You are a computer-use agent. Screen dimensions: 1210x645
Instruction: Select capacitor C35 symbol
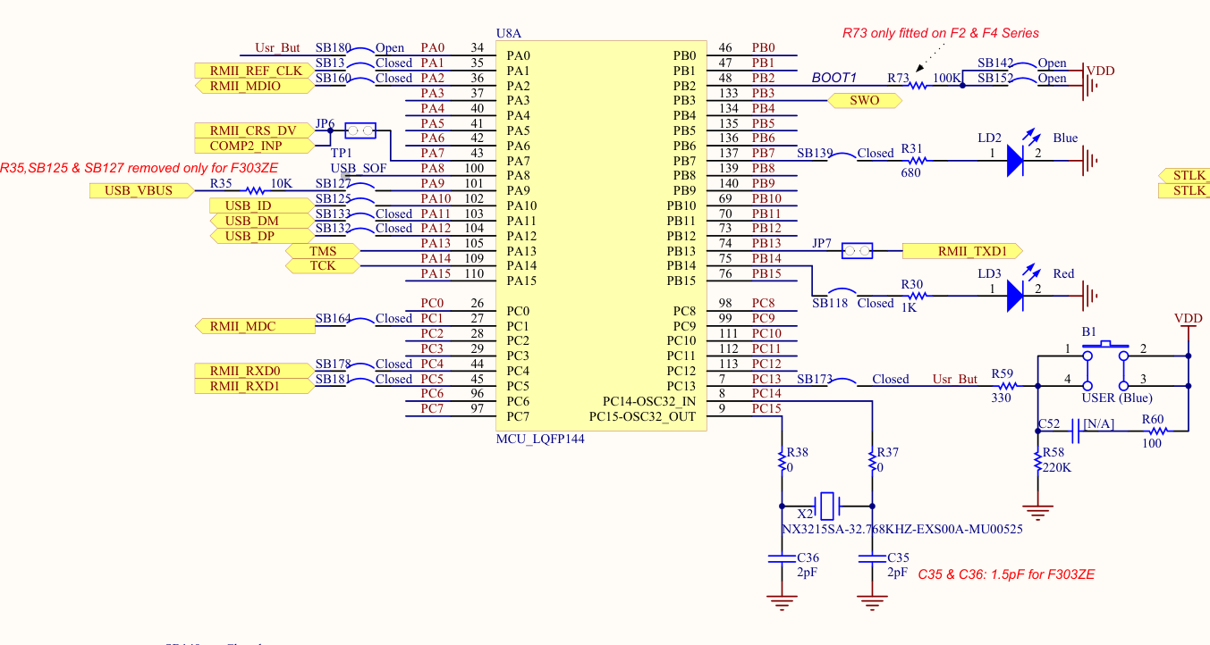click(x=873, y=557)
